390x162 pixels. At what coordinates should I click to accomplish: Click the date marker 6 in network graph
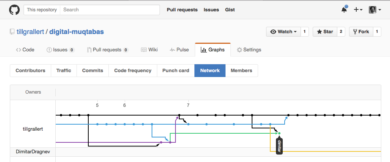coord(124,105)
